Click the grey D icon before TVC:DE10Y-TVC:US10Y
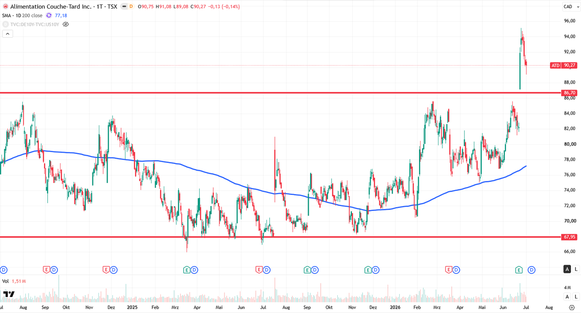Screen dimensions: 581x313 tap(5, 24)
